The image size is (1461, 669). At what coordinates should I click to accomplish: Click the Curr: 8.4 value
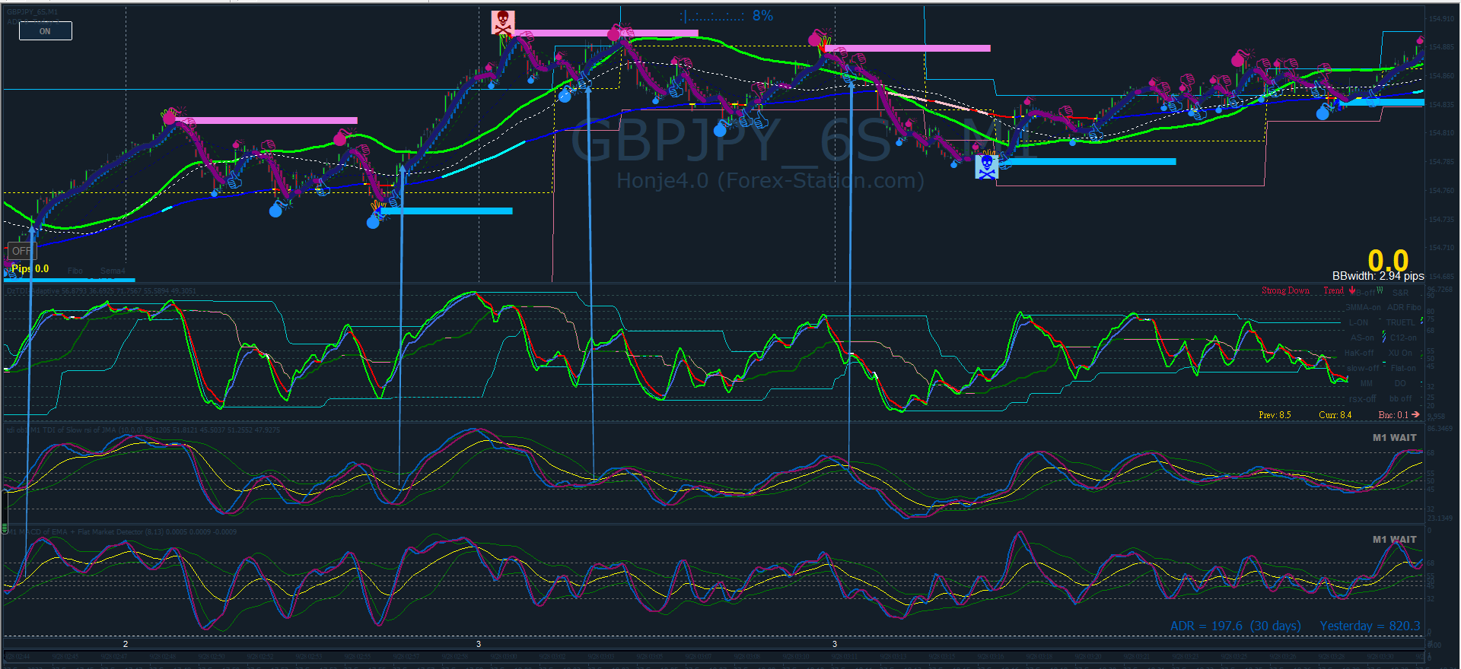point(1335,415)
